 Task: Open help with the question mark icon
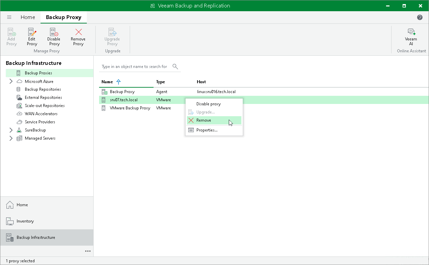[420, 17]
